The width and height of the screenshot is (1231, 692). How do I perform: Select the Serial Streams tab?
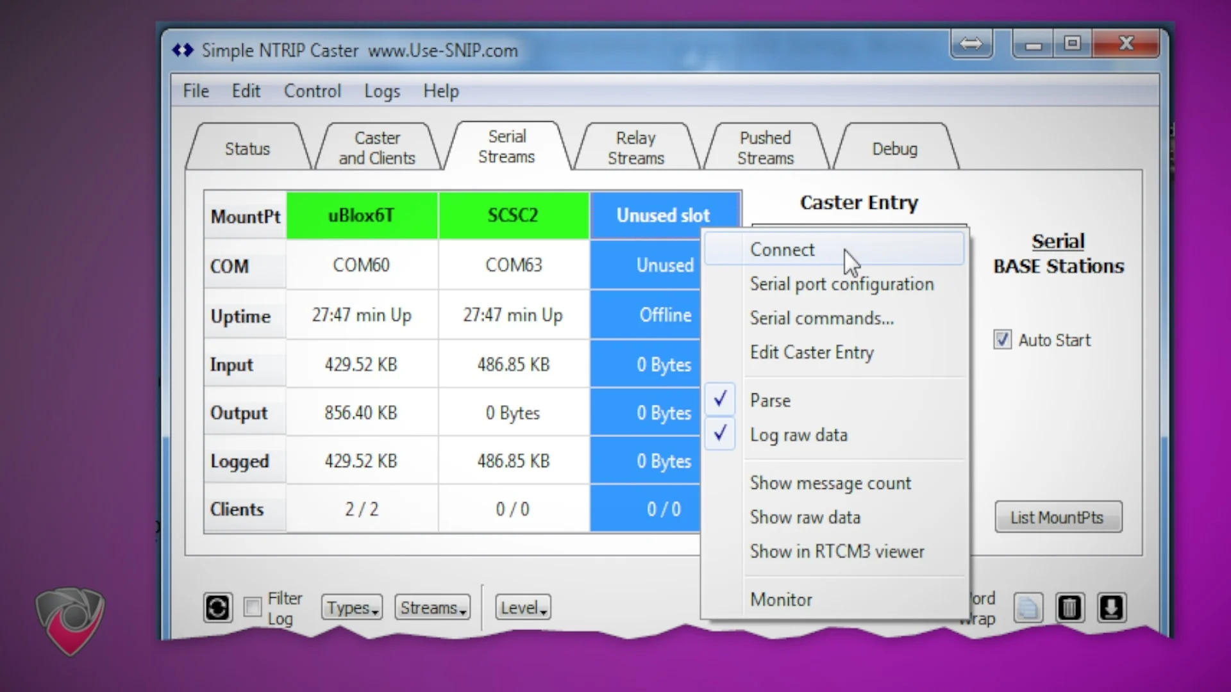pyautogui.click(x=507, y=147)
